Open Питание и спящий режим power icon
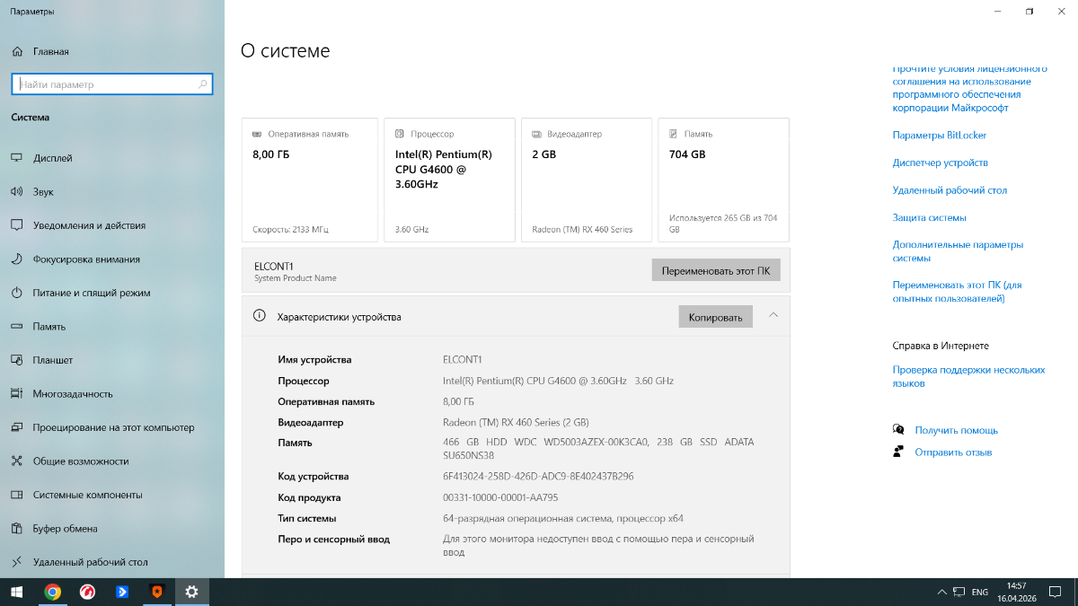1078x606 pixels. point(16,293)
